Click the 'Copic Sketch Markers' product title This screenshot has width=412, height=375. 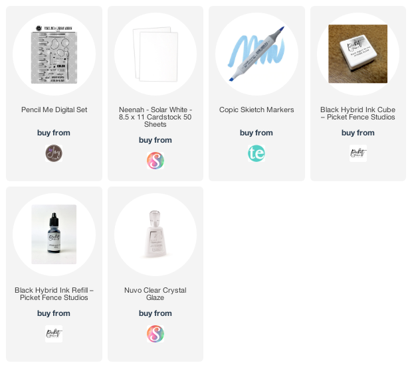point(257,110)
